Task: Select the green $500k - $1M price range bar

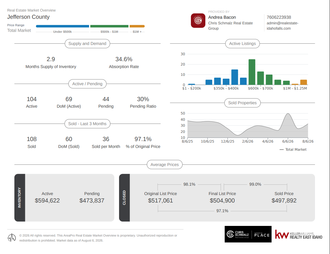Action: pyautogui.click(x=109, y=26)
